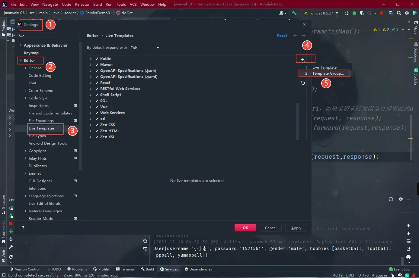Expand the Kotlin template group arrow
This screenshot has height=278, width=419.
91,59
